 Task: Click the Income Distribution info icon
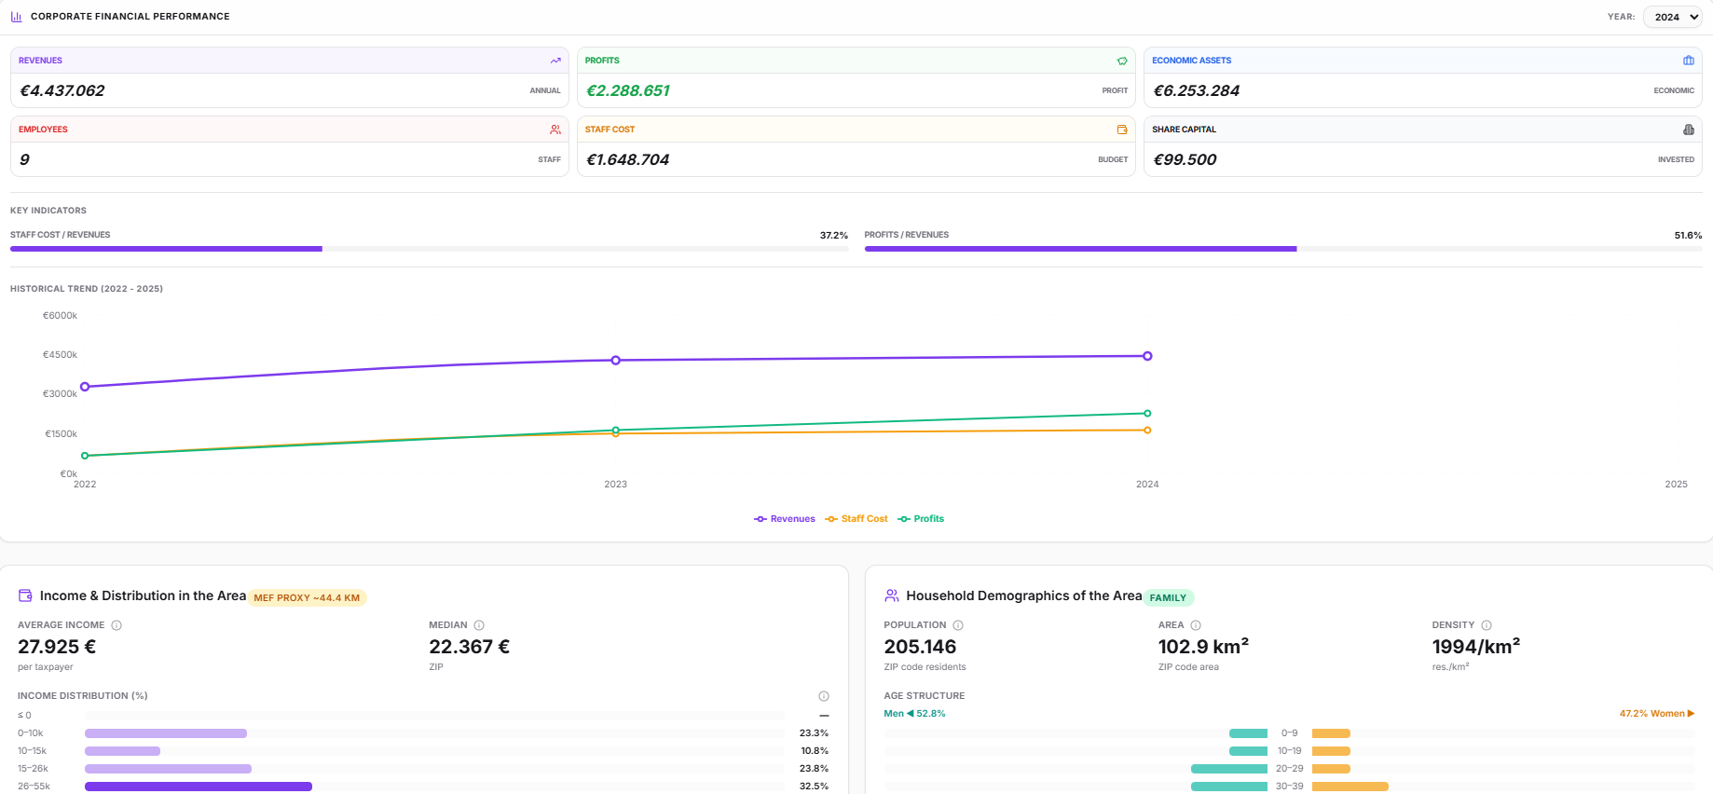824,696
